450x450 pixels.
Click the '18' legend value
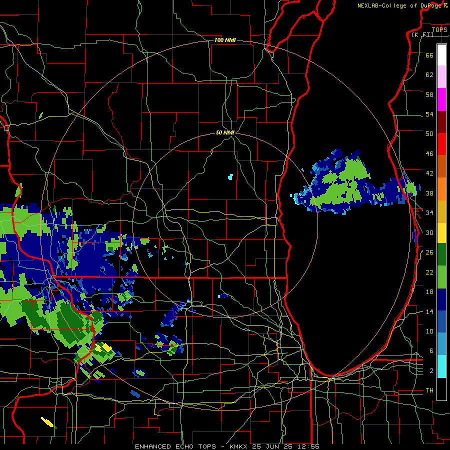tap(429, 292)
